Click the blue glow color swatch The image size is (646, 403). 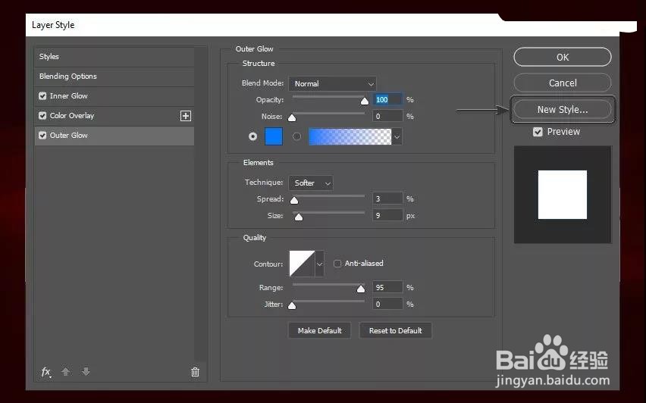[274, 136]
